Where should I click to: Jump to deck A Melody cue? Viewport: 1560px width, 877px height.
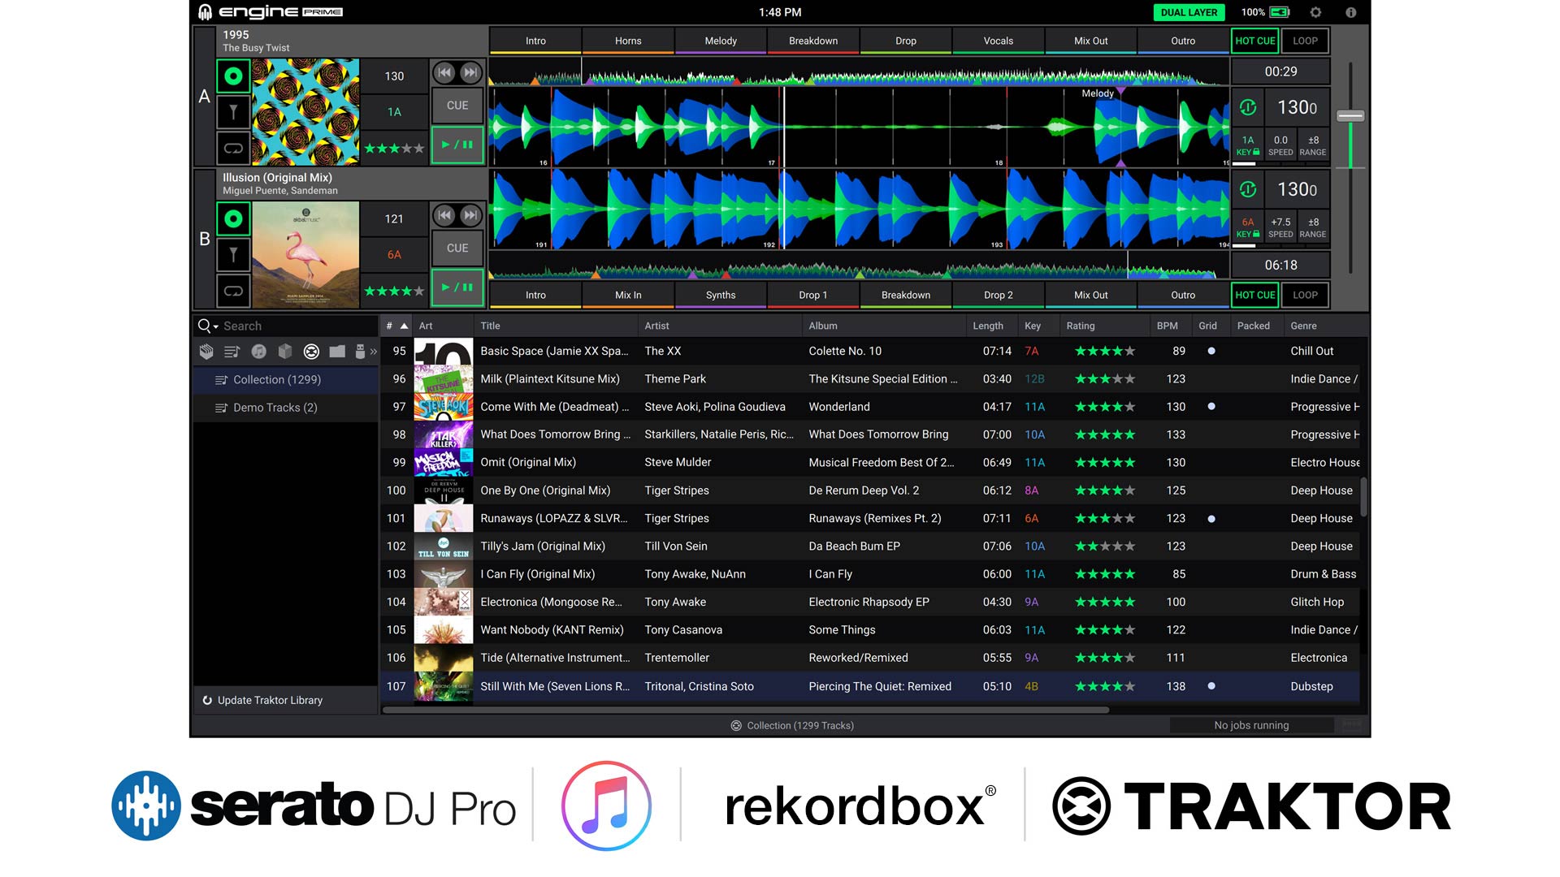[721, 41]
